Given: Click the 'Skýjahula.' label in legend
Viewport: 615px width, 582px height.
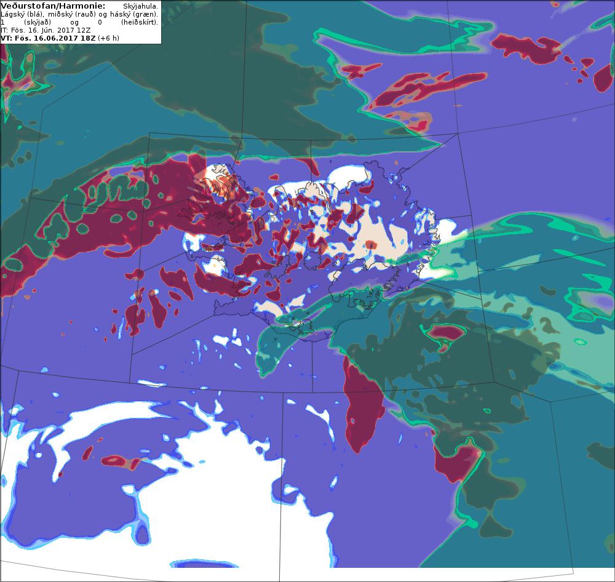Looking at the screenshot, I should tap(140, 6).
